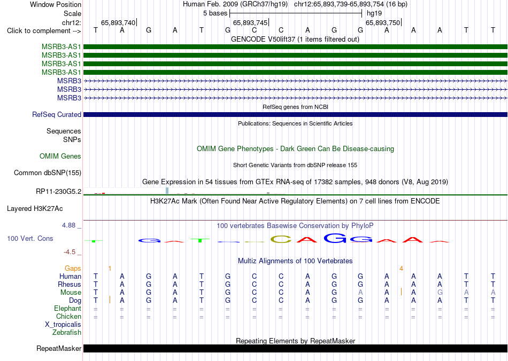Viewport: 508px width, 361px height.
Task: Click the "chr12:" ruler label
Action: [71, 22]
